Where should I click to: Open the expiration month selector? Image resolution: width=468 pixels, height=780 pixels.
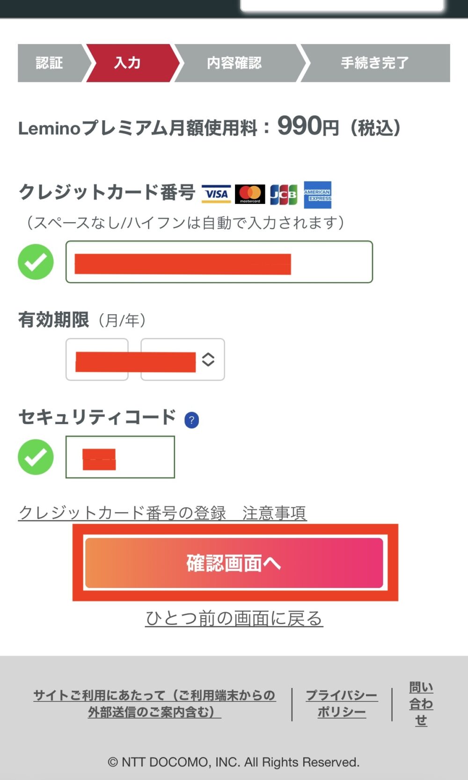point(97,359)
